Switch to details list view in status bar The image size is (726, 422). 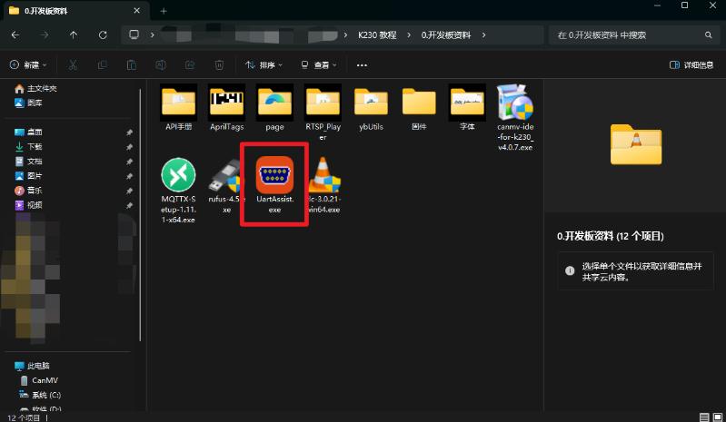click(703, 417)
